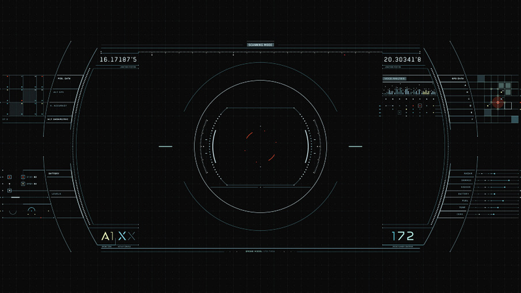Click the voice analysis bar spectrum
Image resolution: width=521 pixels, height=293 pixels.
(410, 90)
